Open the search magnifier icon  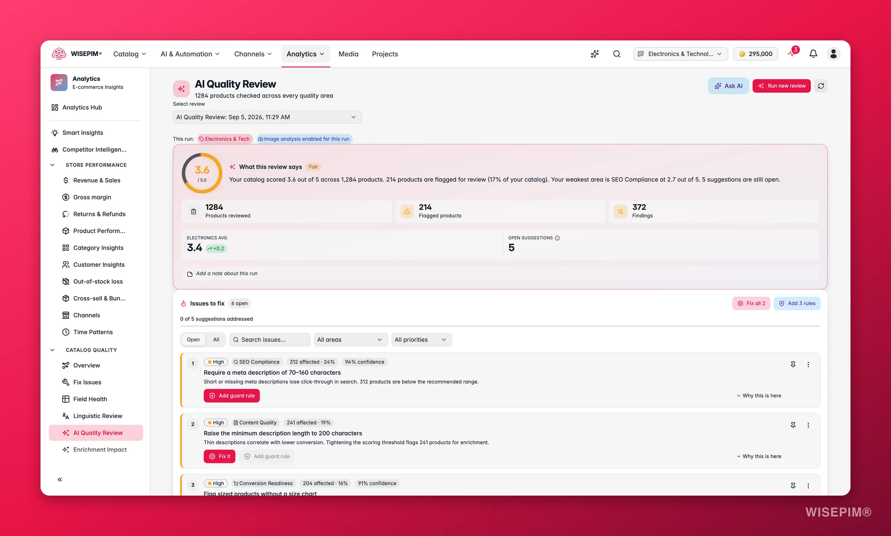[x=617, y=54]
